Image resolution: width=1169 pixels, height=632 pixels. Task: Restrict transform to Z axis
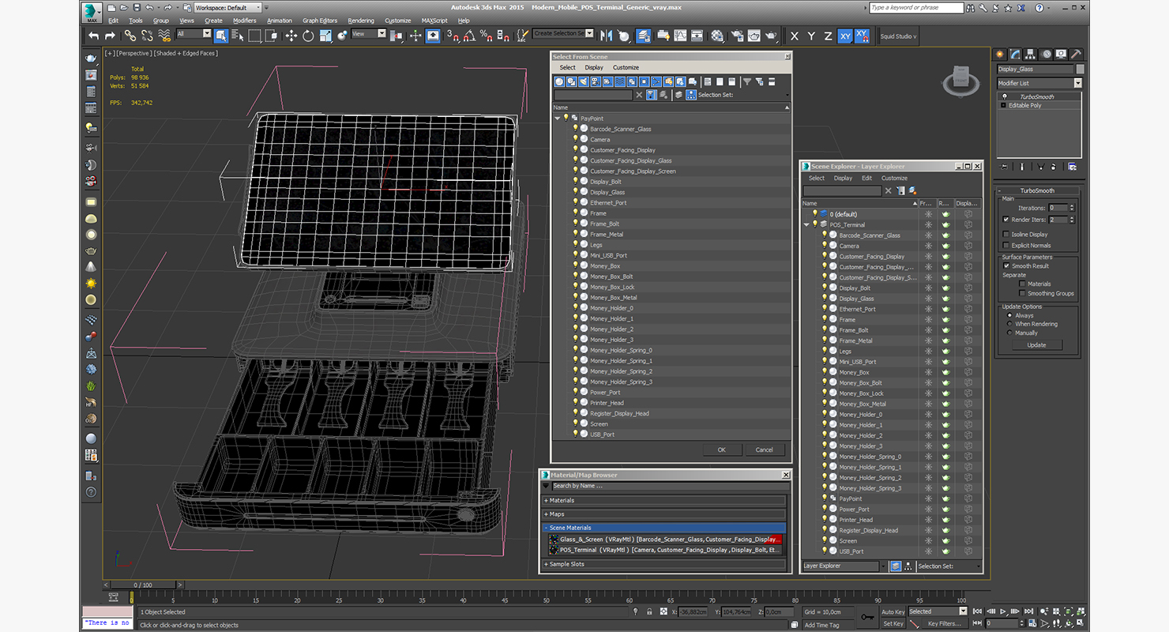[x=828, y=36]
